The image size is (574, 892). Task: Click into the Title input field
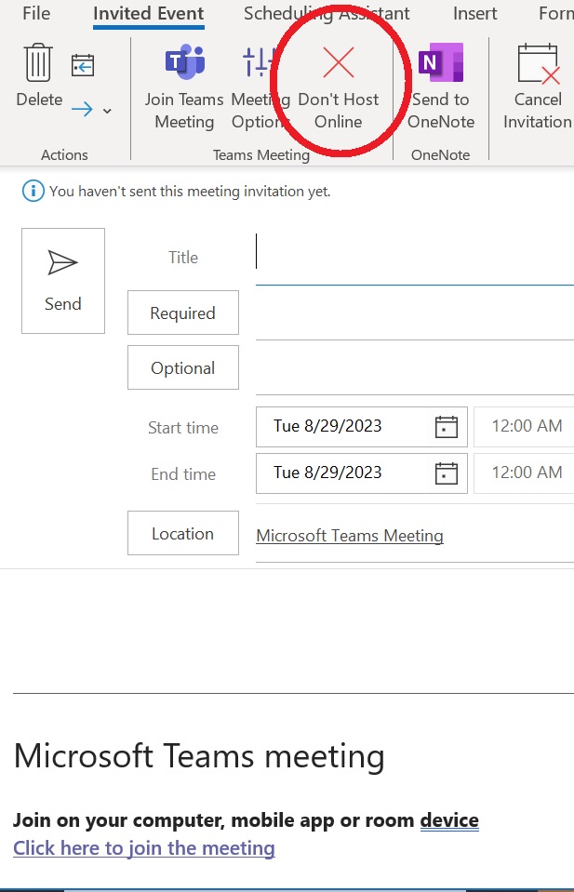415,257
